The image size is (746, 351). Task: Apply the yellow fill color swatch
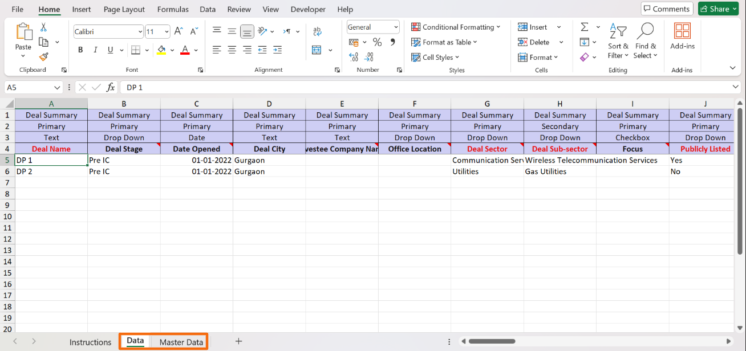pos(161,50)
